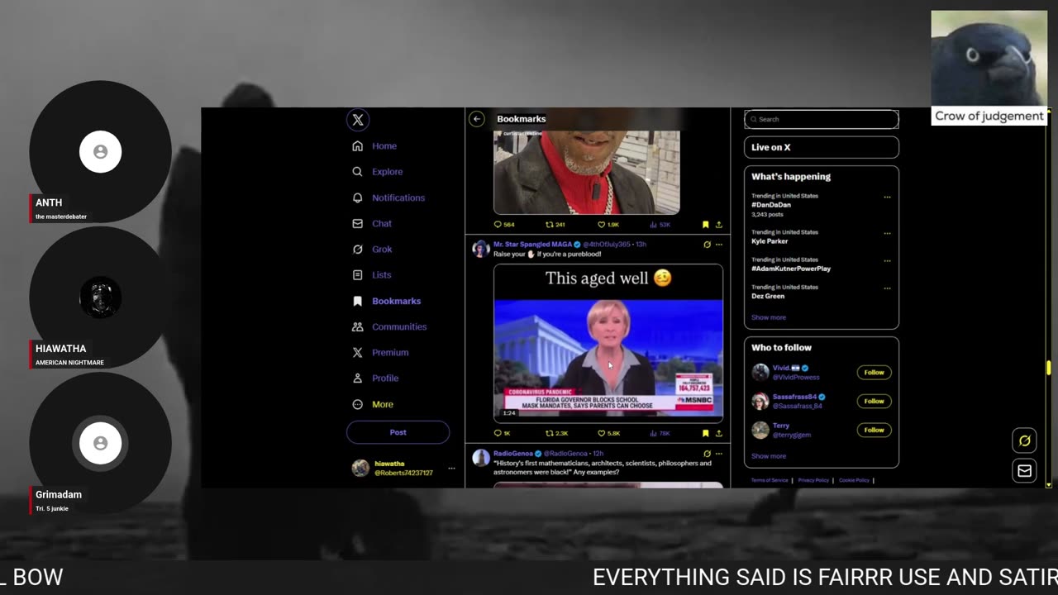
Task: Remove bookmark on the 78K-views tweet
Action: pos(705,433)
